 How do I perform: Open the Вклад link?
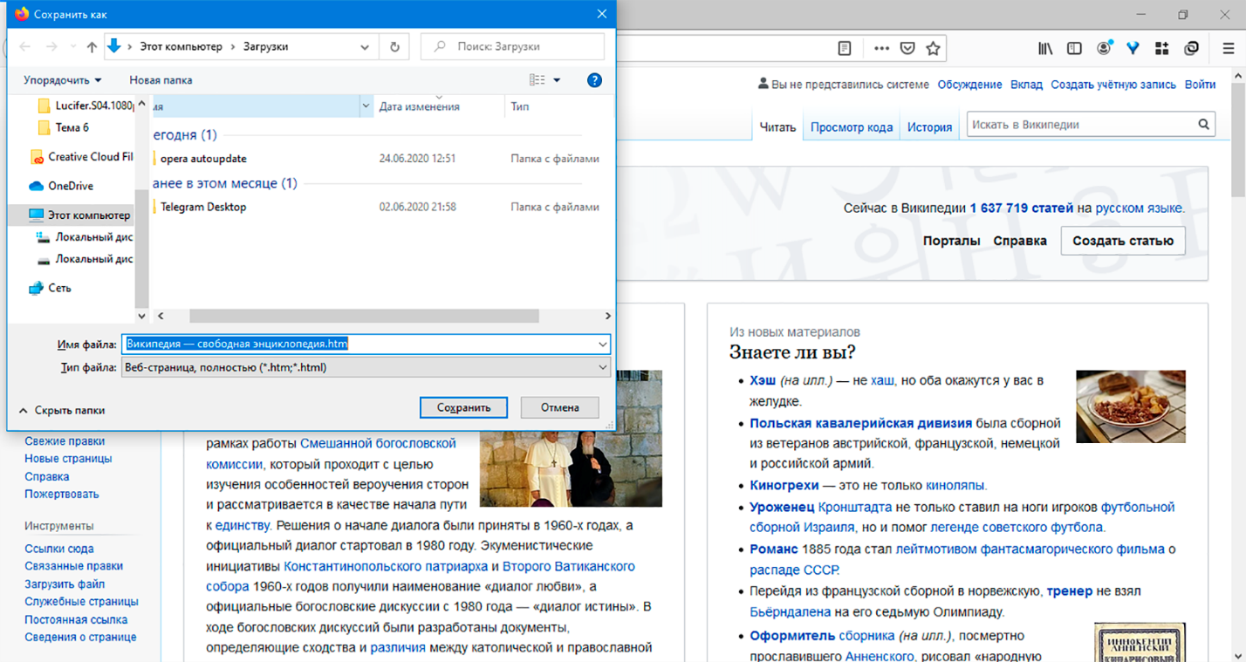1026,85
